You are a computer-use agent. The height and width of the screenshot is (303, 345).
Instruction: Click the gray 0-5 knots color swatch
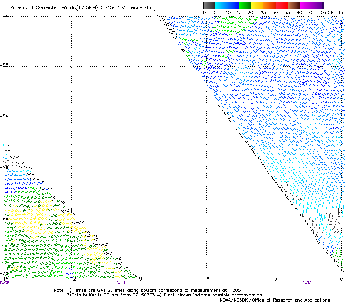(x=209, y=6)
